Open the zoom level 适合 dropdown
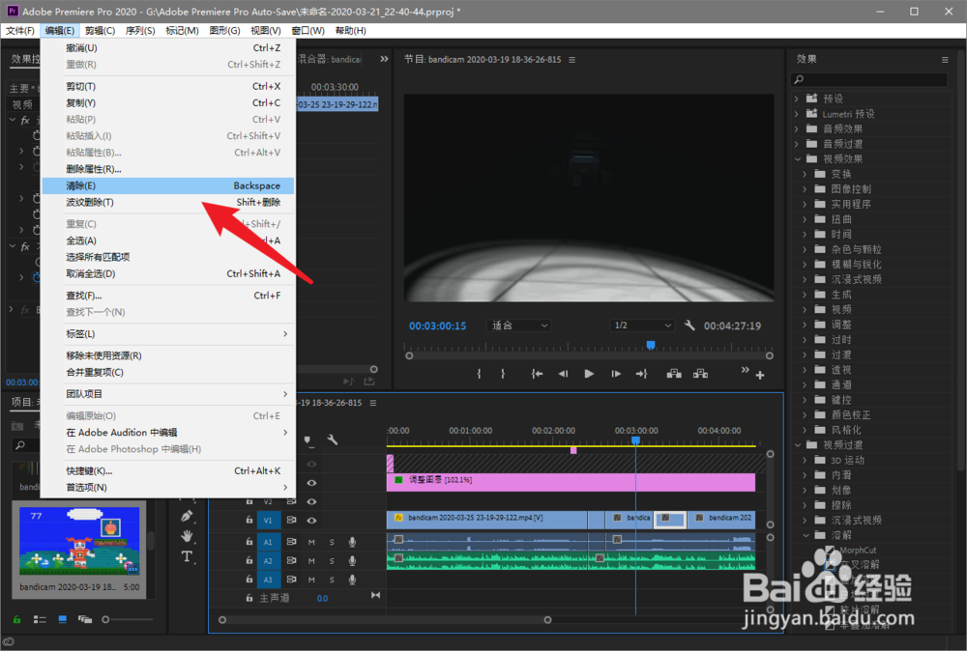This screenshot has height=651, width=967. click(x=518, y=325)
